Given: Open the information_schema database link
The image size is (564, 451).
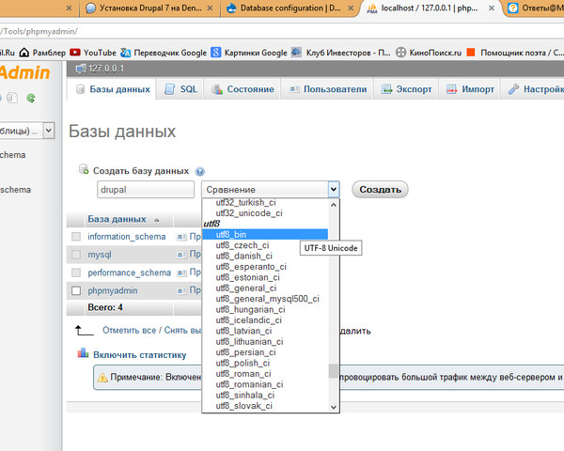Looking at the screenshot, I should (x=127, y=237).
